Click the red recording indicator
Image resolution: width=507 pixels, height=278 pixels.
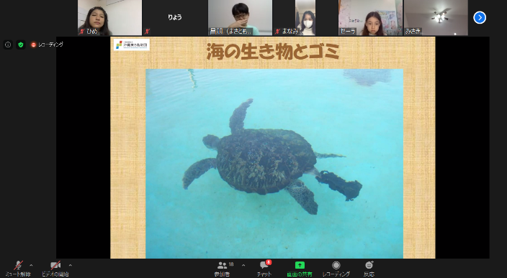(33, 45)
